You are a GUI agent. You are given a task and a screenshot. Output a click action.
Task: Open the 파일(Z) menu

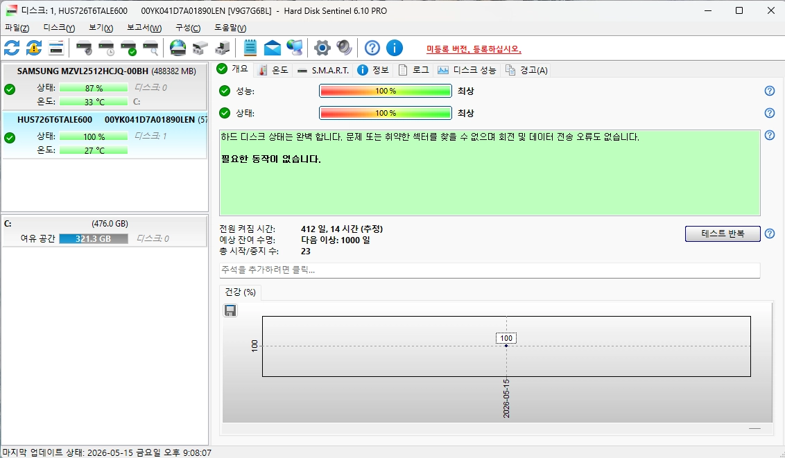pos(17,28)
